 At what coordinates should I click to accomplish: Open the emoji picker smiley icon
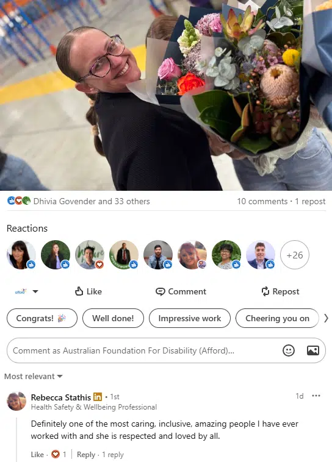point(288,350)
